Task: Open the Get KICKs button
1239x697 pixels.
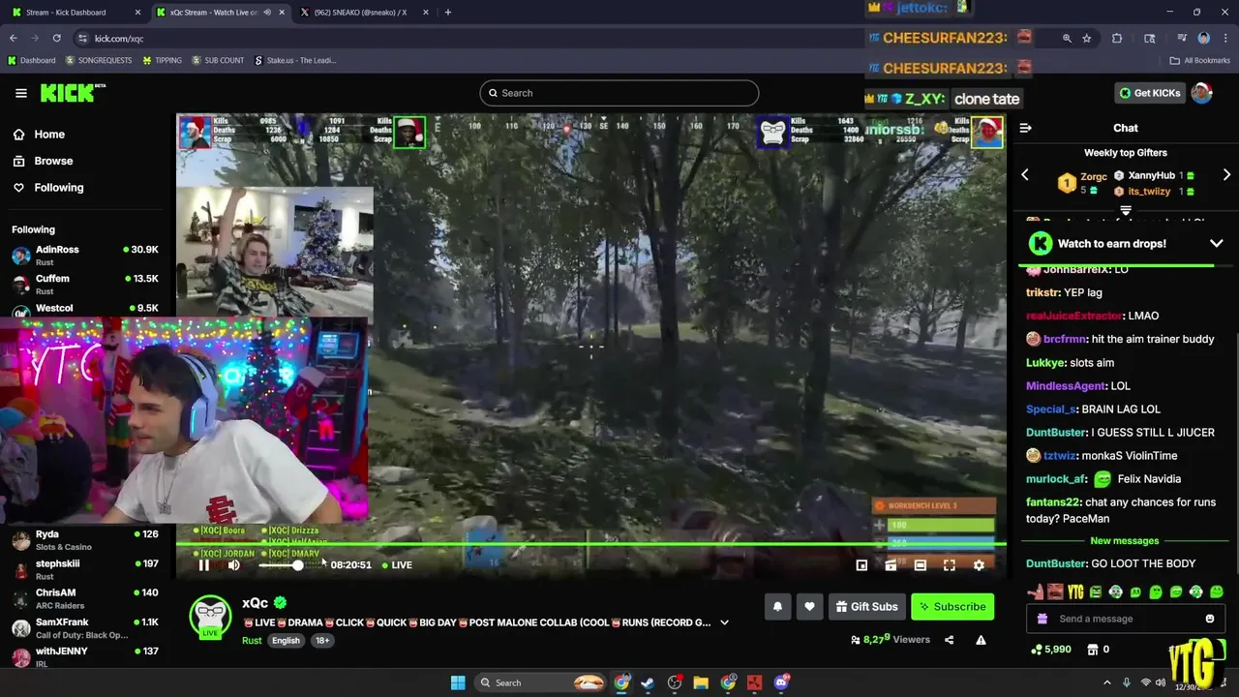Action: pyautogui.click(x=1150, y=93)
